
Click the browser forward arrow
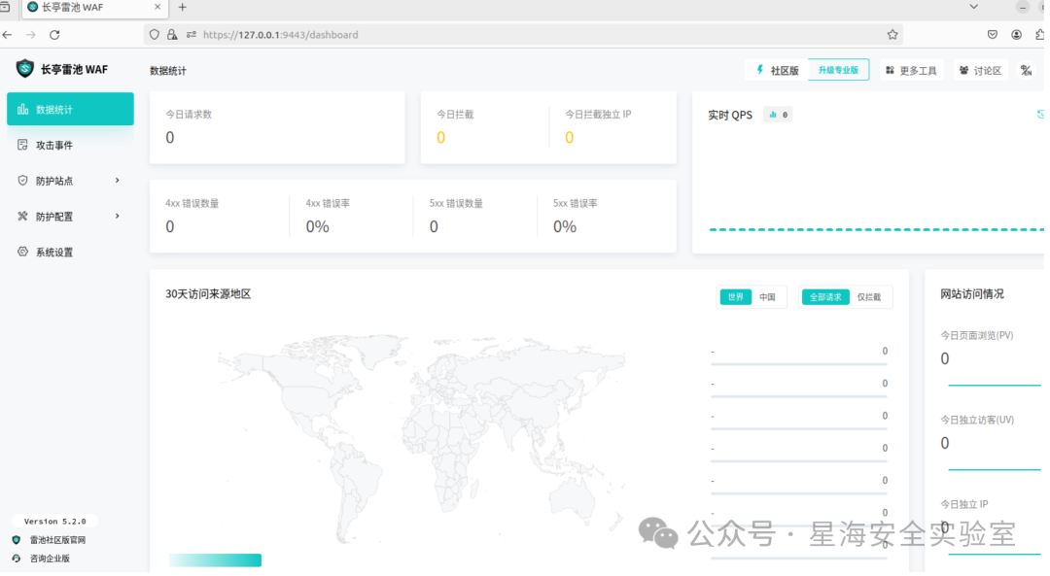[31, 35]
